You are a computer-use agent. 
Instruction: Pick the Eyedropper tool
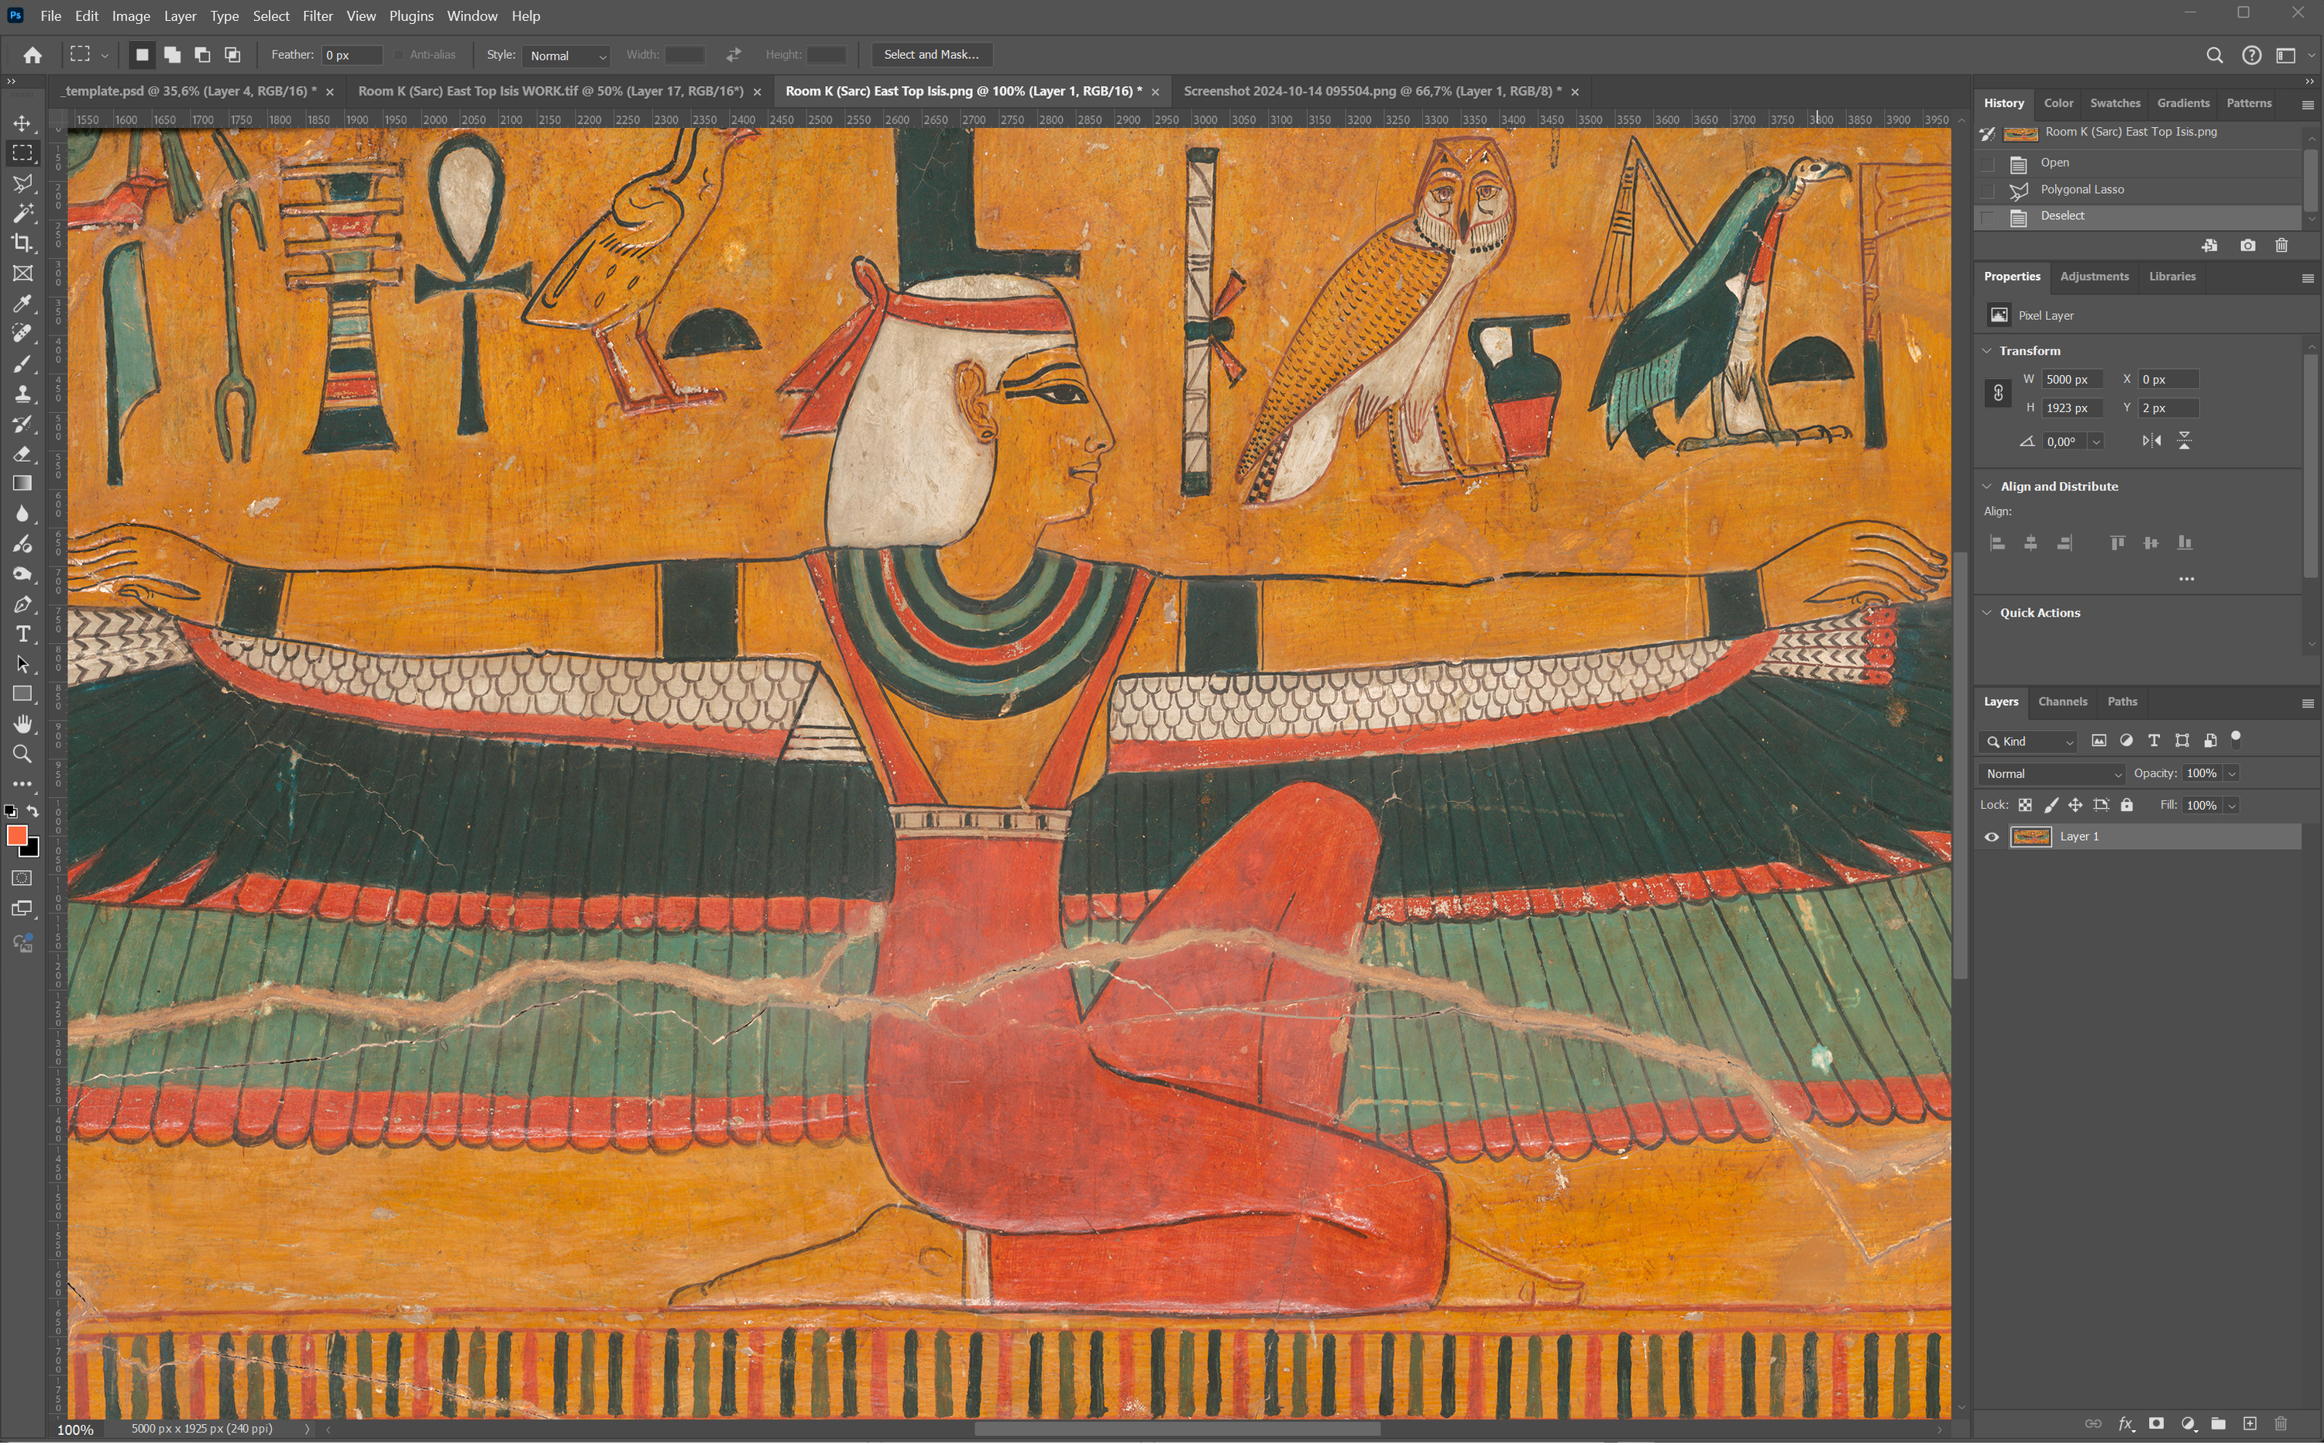pyautogui.click(x=22, y=303)
